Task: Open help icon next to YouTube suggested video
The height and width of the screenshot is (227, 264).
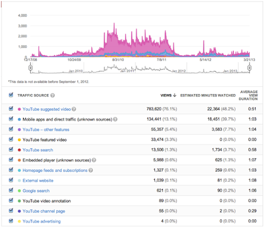Action: point(74,109)
